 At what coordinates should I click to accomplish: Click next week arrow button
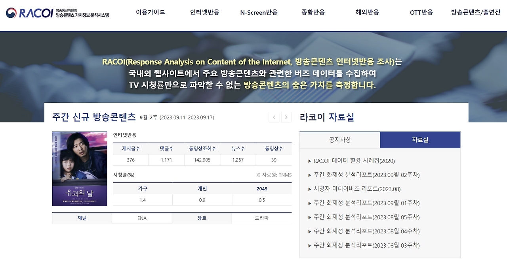coord(286,117)
